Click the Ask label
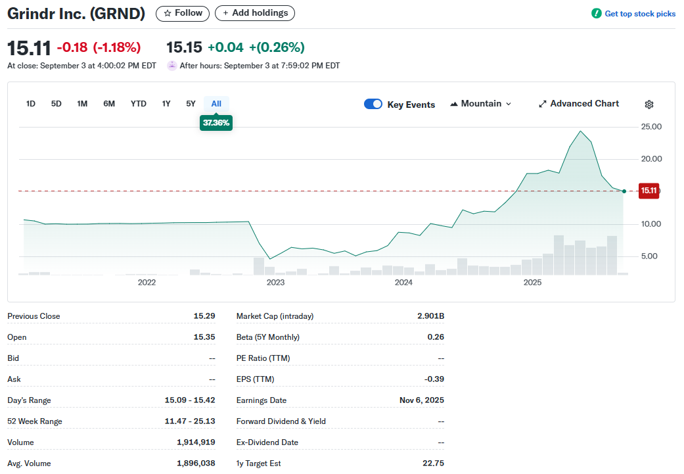This screenshot has height=474, width=684. [14, 379]
